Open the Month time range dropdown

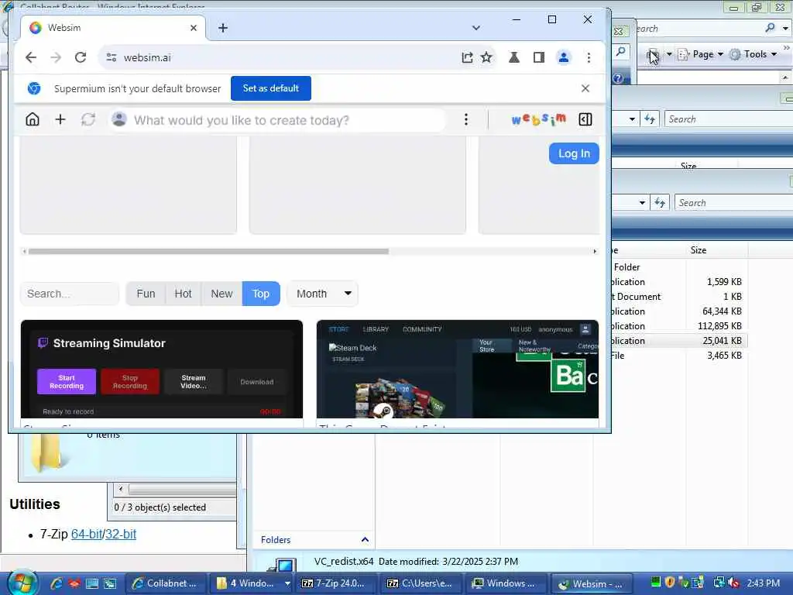323,294
